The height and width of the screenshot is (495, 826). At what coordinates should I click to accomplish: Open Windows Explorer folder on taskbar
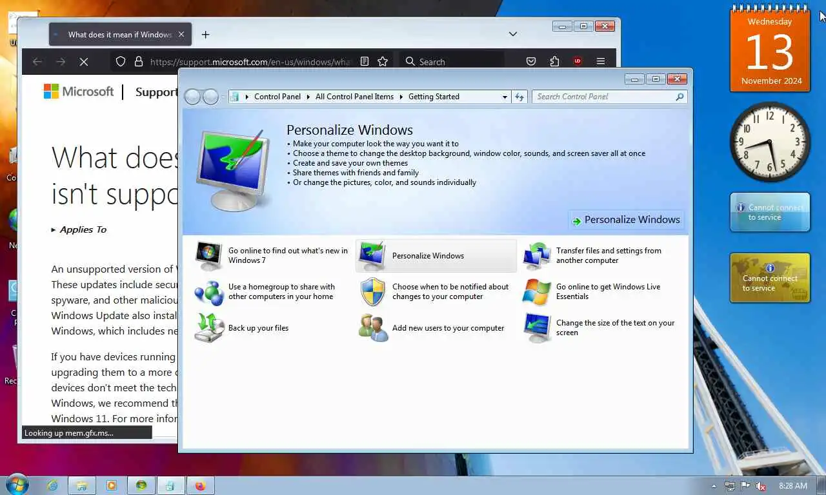coord(81,485)
